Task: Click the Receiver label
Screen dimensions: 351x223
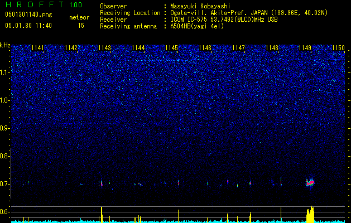Action: (113, 20)
